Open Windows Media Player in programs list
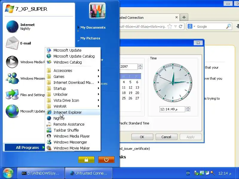This screenshot has height=179, width=239. click(73, 136)
